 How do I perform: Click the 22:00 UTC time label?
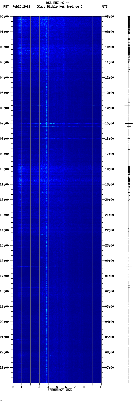(x=110, y=230)
